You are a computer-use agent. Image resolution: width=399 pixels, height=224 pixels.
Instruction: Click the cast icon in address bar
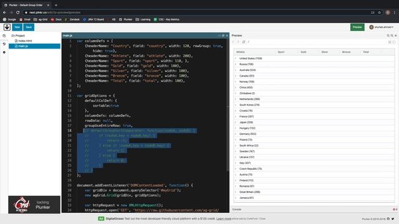373,12
